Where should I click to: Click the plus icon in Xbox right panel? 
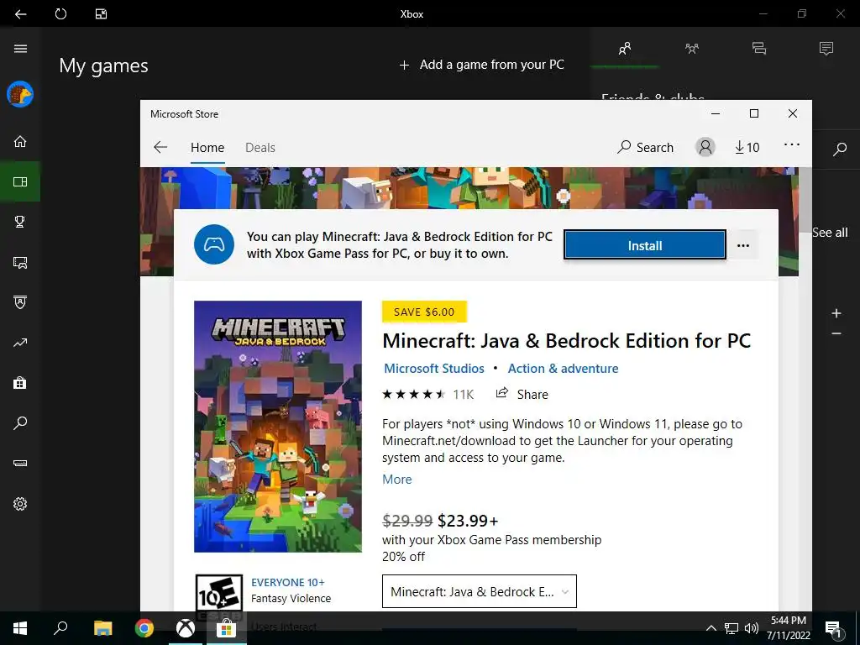point(836,313)
